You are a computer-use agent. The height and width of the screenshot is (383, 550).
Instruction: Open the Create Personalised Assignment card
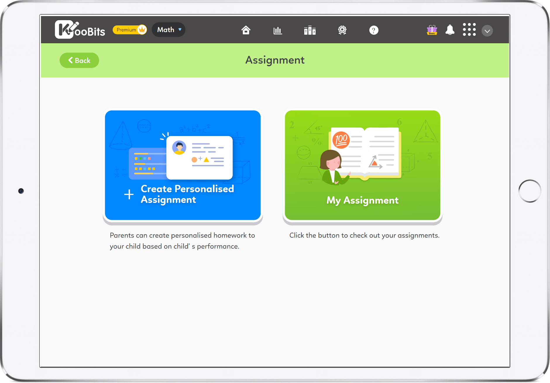click(x=183, y=165)
